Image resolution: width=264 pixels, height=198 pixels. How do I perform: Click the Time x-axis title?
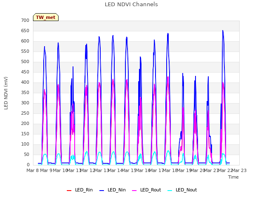point(233,177)
